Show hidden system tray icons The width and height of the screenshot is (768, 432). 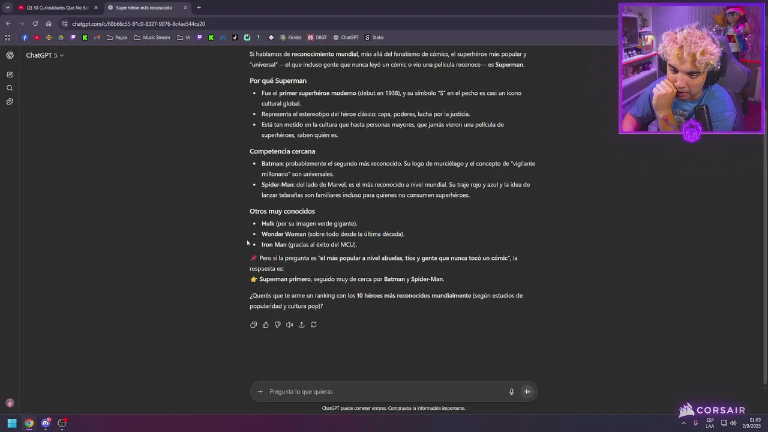pos(683,423)
